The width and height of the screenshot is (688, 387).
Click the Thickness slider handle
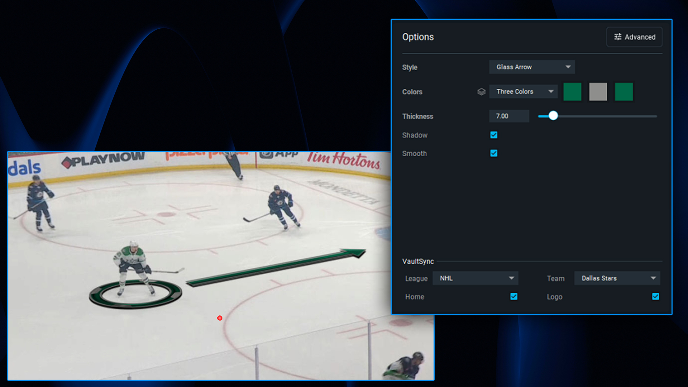click(x=553, y=116)
